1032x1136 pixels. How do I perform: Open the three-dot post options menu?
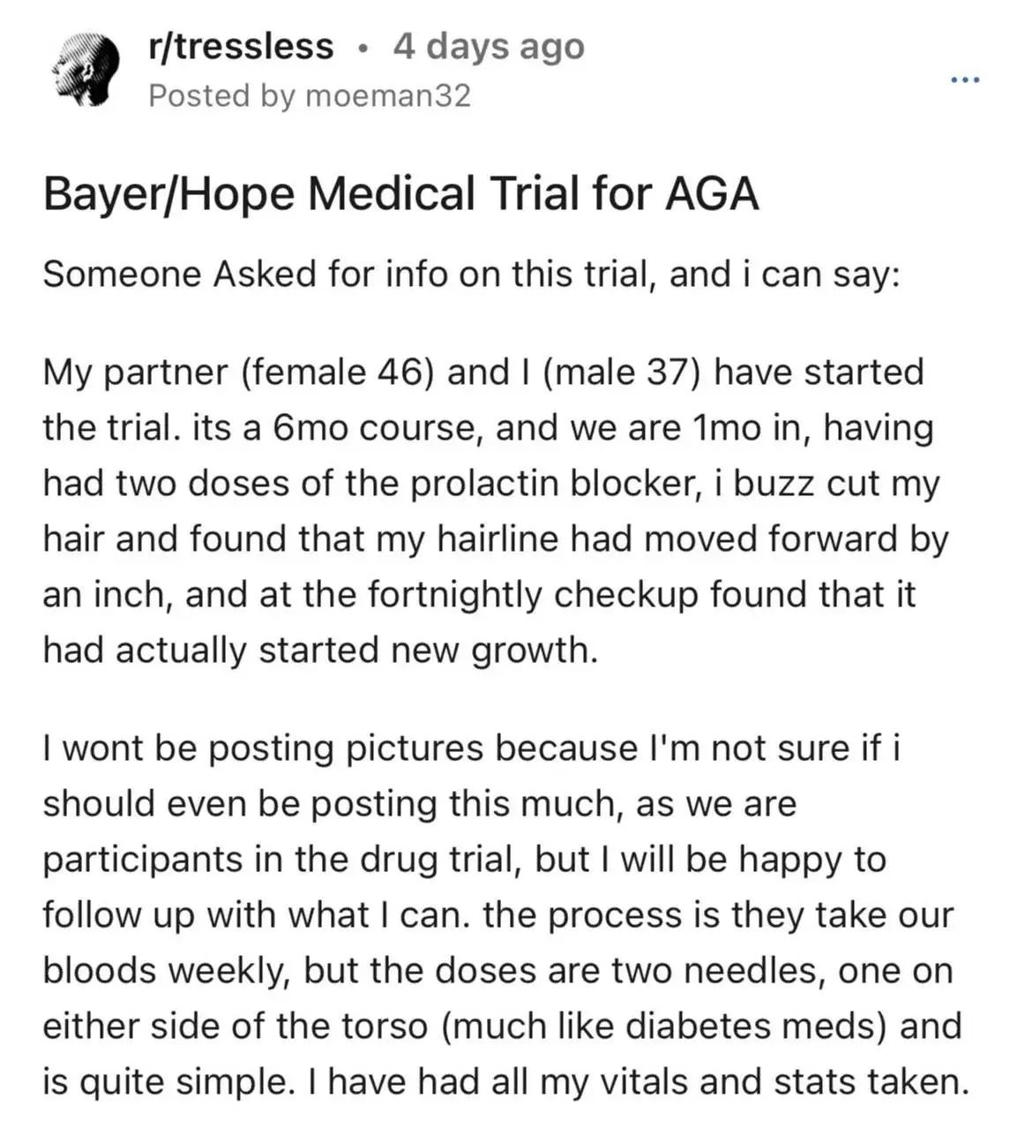(x=965, y=80)
